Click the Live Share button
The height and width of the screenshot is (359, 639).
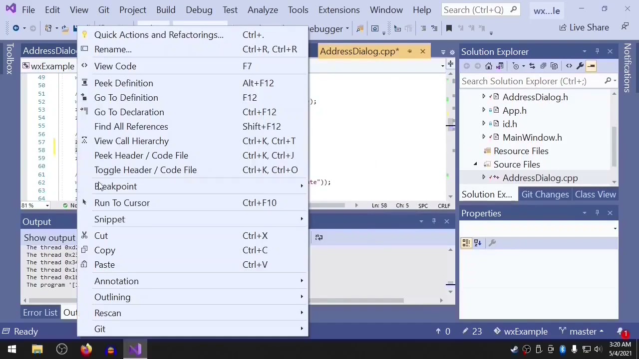(x=584, y=27)
